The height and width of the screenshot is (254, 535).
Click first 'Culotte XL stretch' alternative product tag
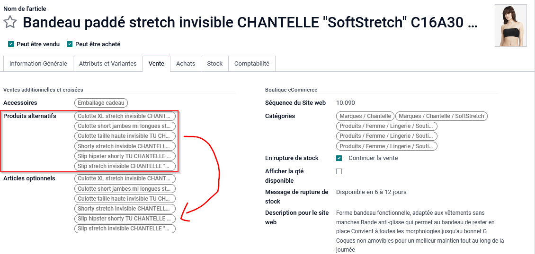125,116
